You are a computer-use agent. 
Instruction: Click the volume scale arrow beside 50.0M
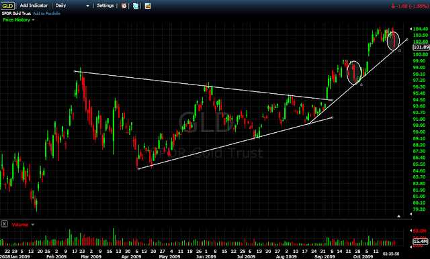point(411,231)
